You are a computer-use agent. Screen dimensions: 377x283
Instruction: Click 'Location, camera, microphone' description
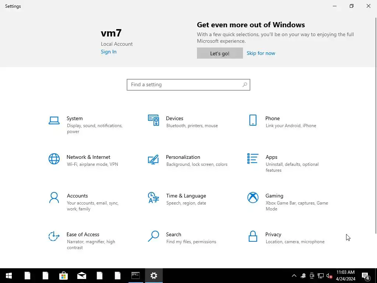coord(295,242)
